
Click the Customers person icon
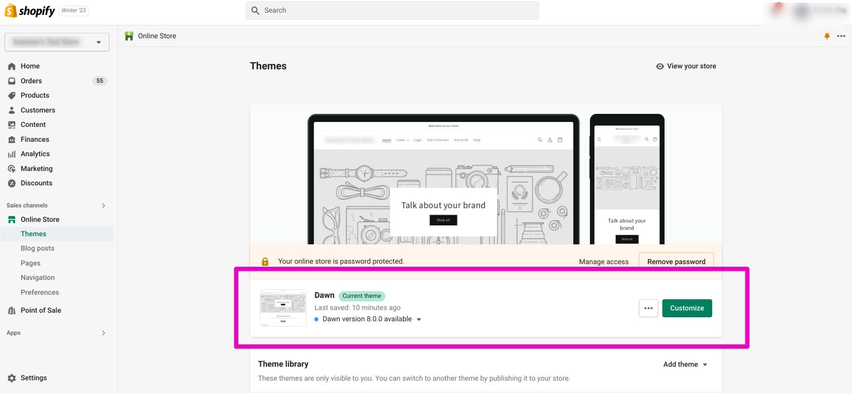click(12, 110)
